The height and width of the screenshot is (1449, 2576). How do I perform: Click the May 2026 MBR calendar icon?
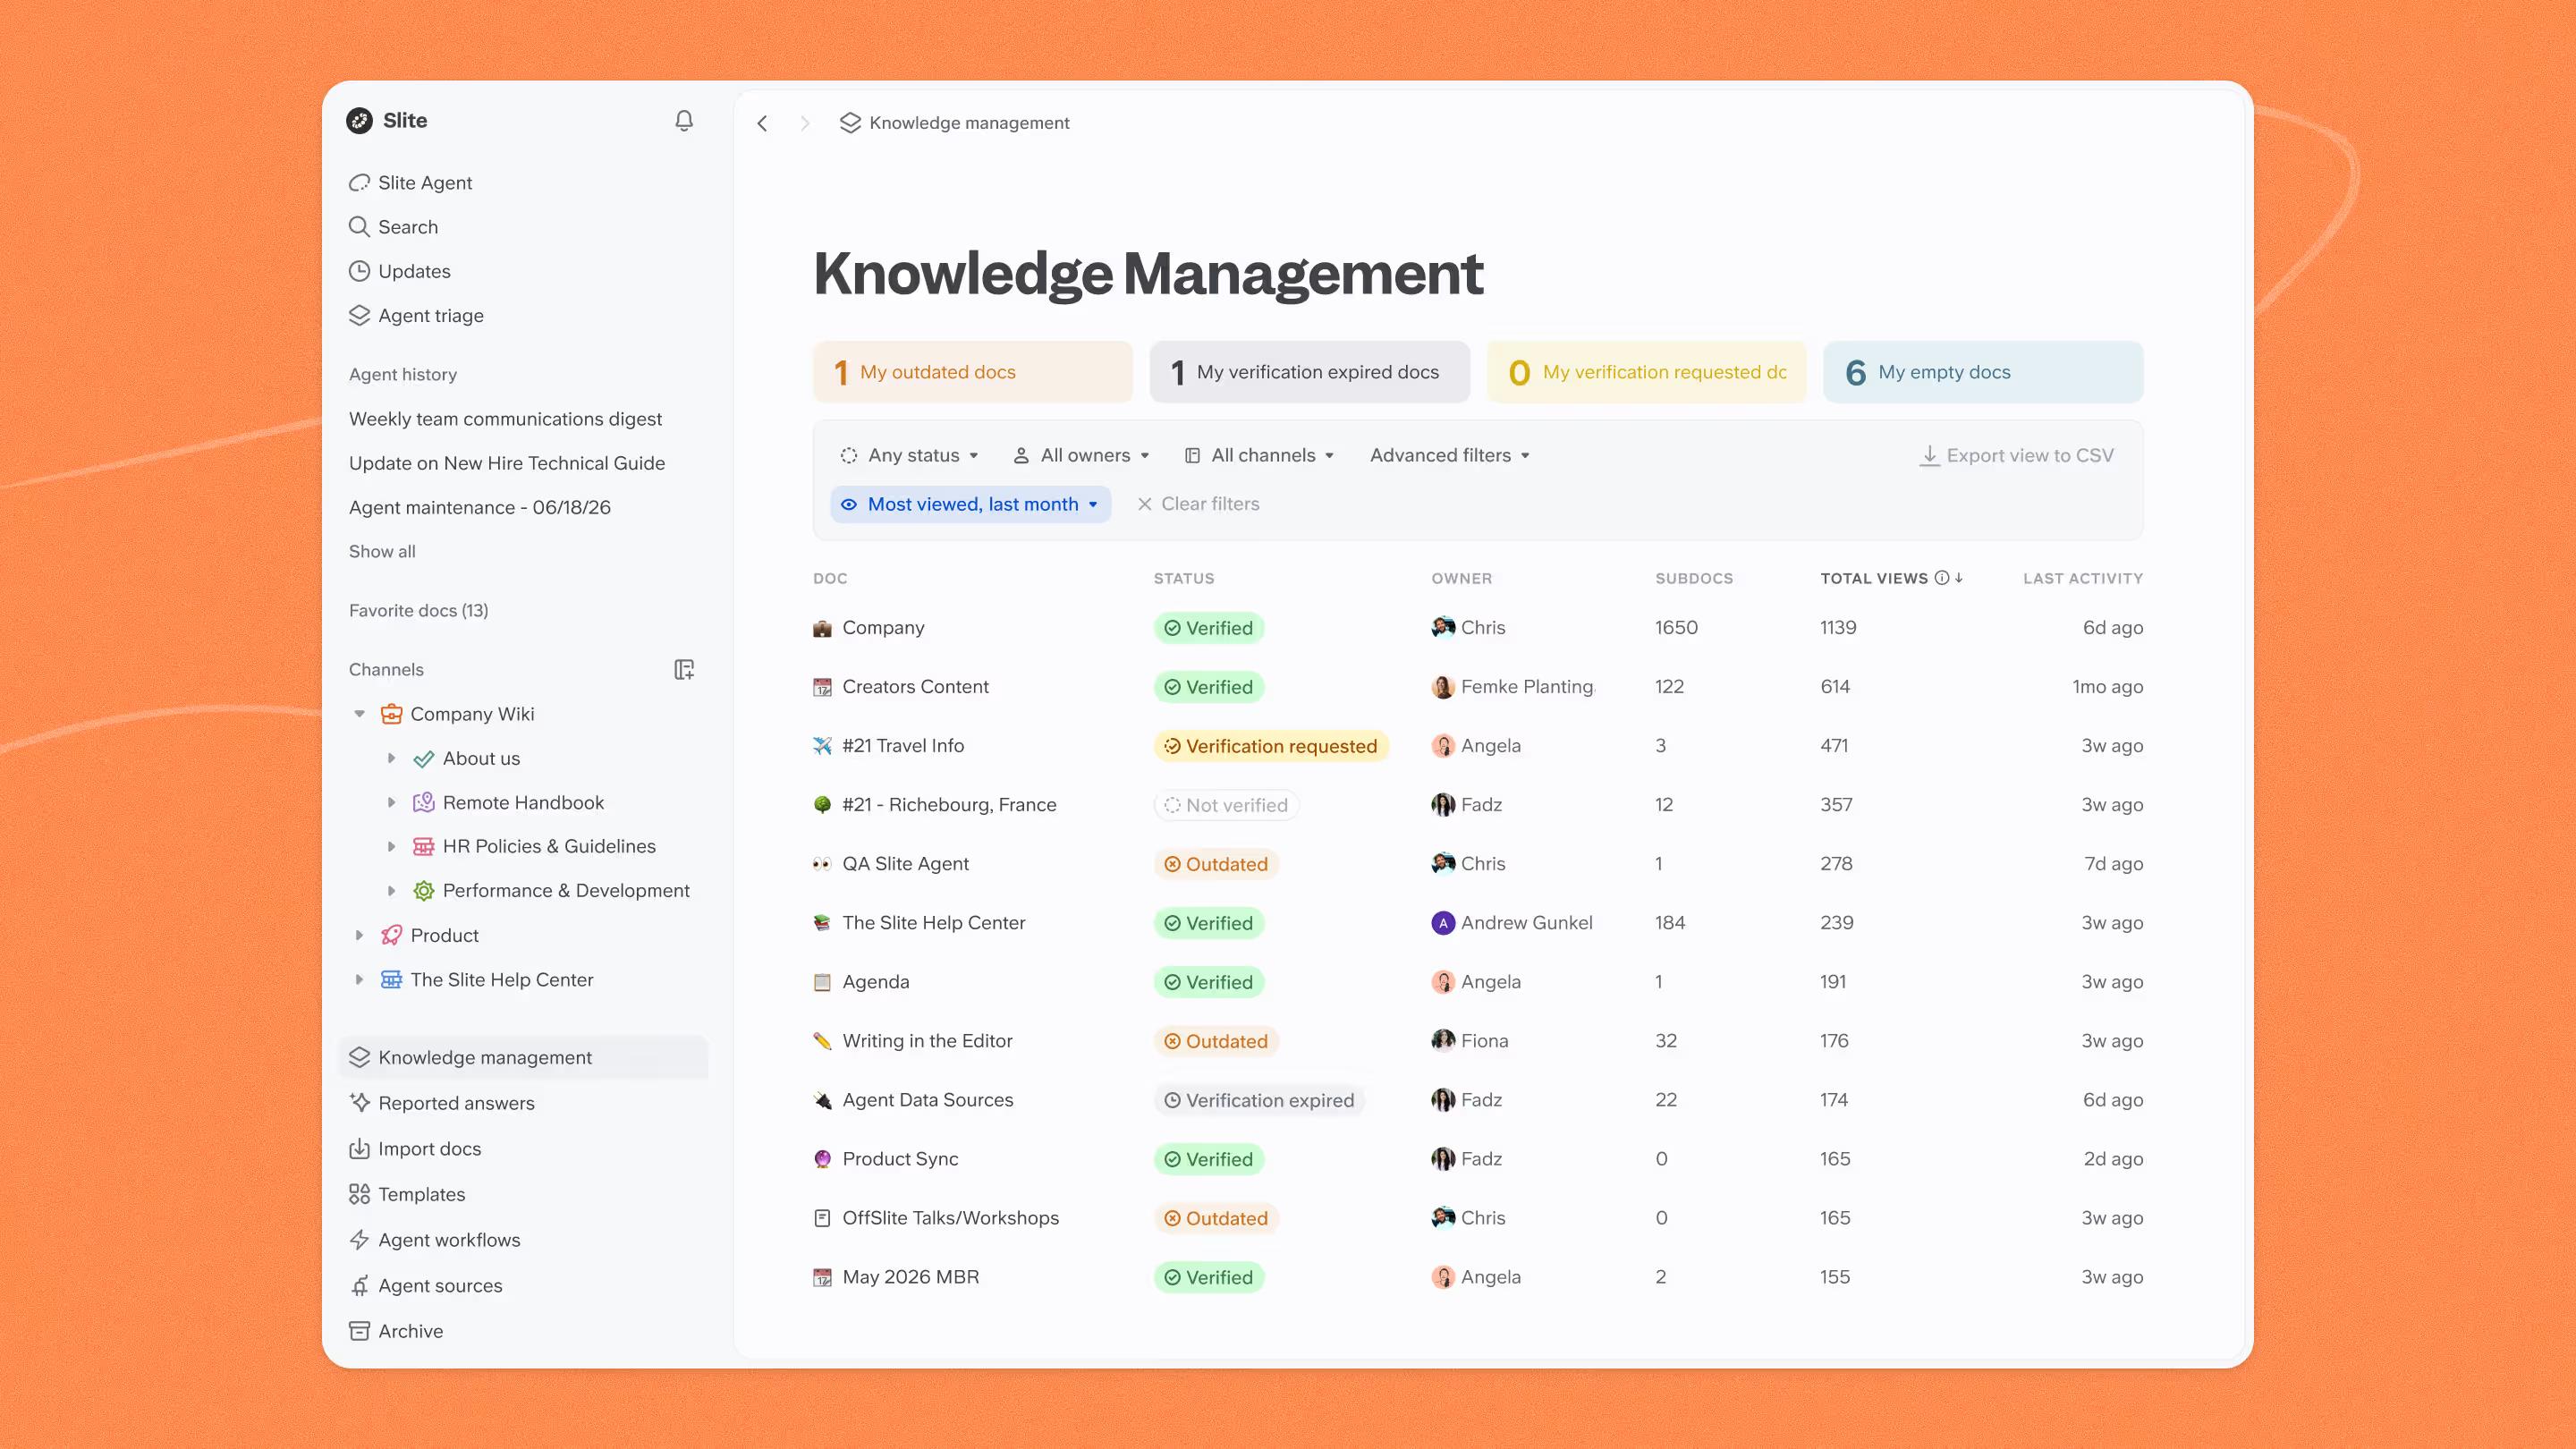click(822, 1277)
